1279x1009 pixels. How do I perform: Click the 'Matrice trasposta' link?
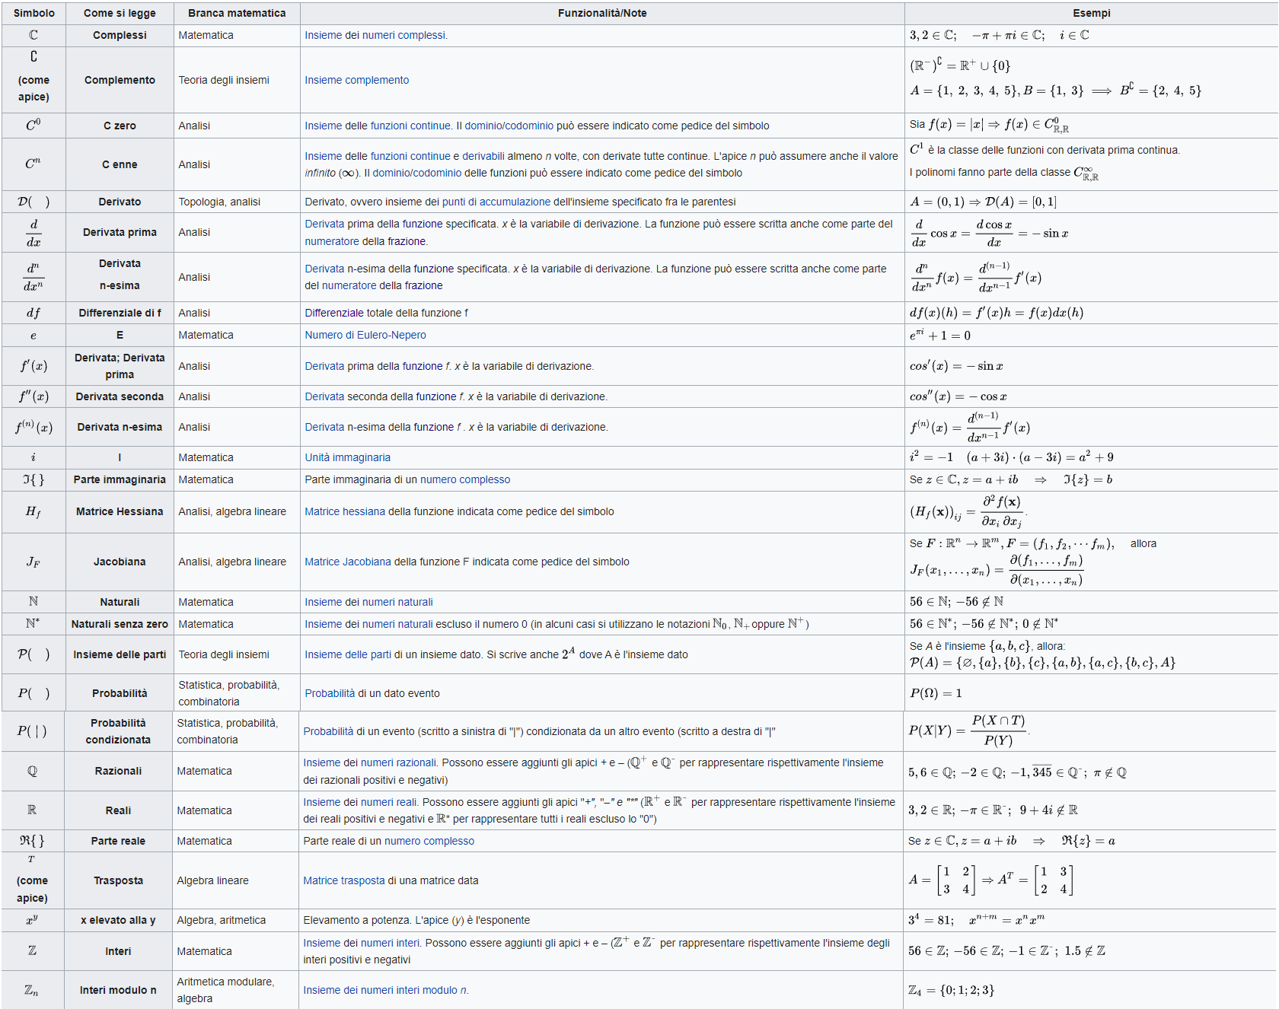click(344, 880)
